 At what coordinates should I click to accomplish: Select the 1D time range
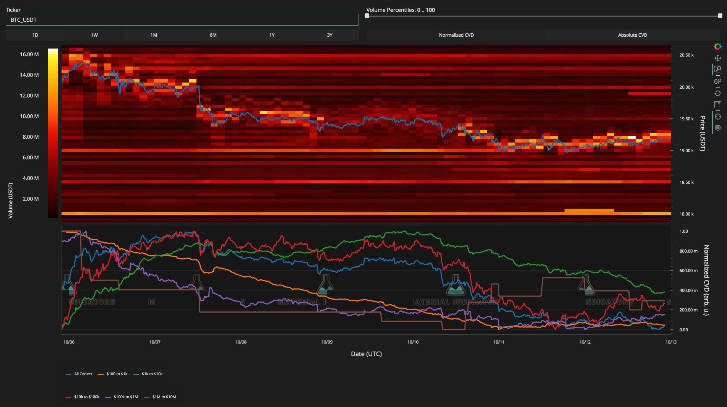[35, 35]
